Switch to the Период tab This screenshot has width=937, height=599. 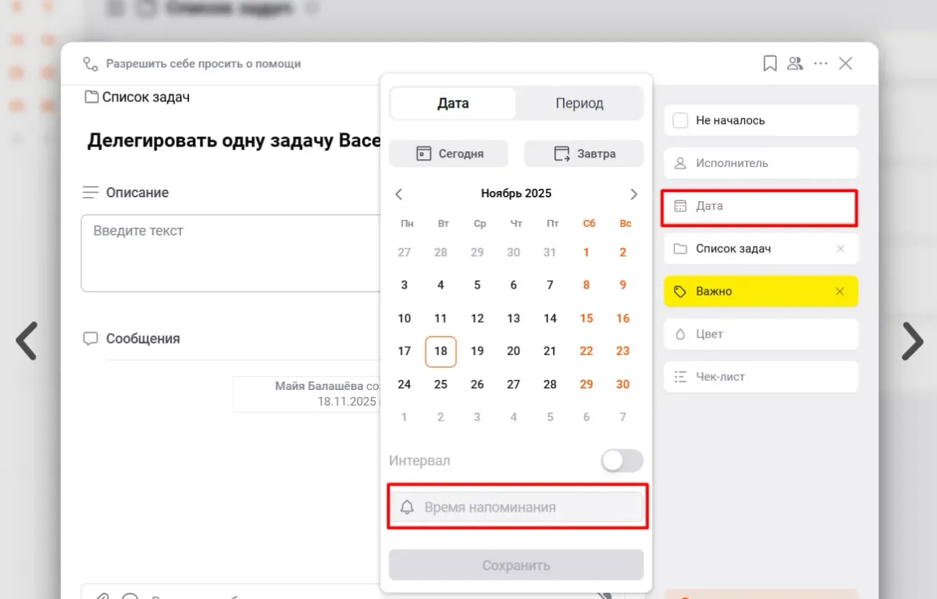click(x=579, y=104)
